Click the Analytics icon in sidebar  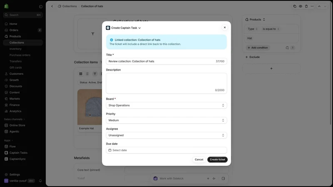(6, 111)
